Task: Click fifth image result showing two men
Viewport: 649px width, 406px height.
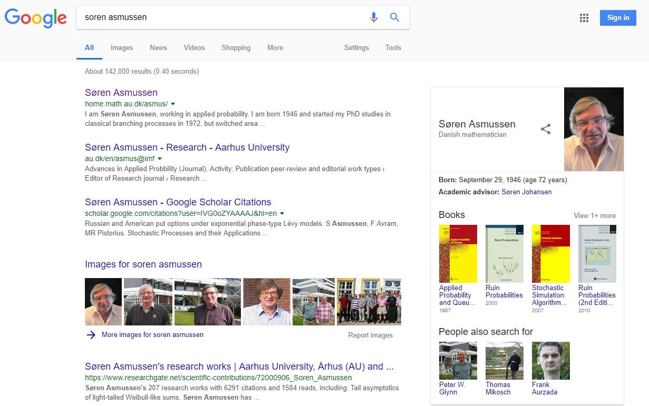Action: [x=314, y=302]
